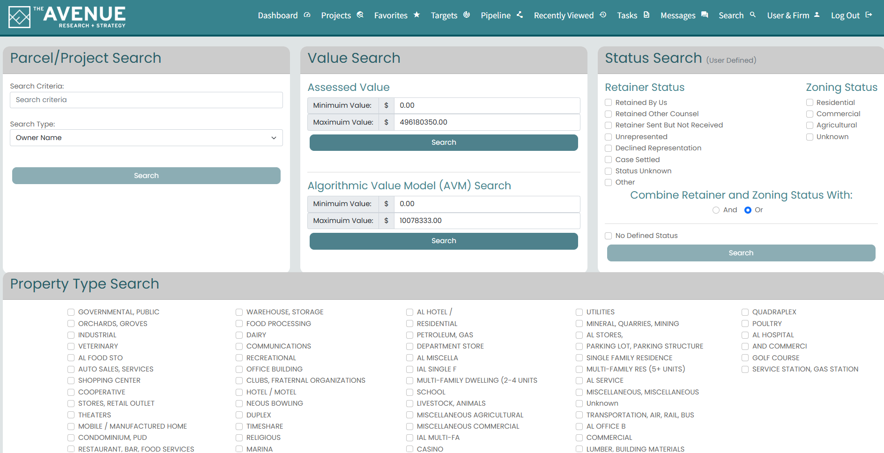Click the Log Out exit arrow icon
This screenshot has width=884, height=453.
(x=869, y=15)
